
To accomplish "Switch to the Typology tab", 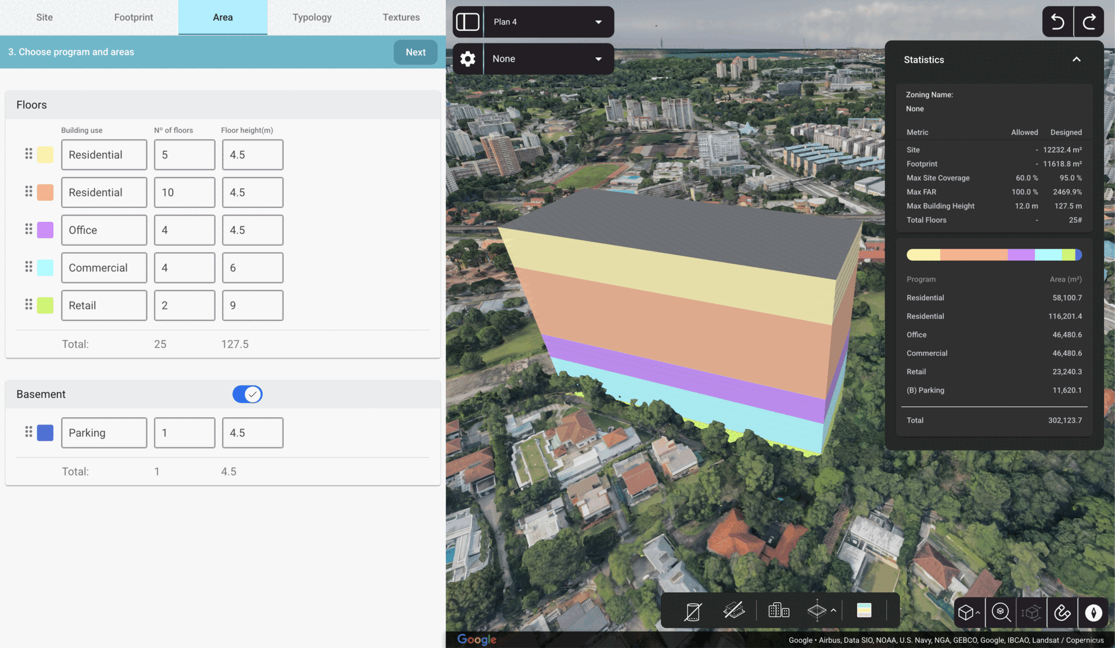I will click(312, 17).
